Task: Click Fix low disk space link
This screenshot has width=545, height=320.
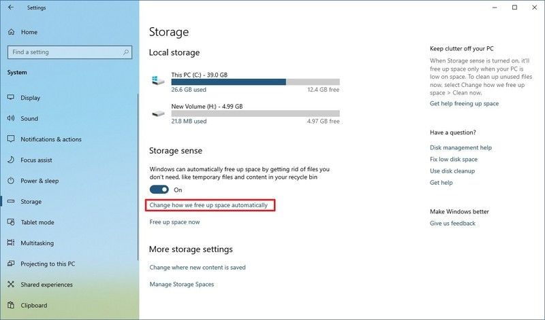Action: pyautogui.click(x=454, y=160)
